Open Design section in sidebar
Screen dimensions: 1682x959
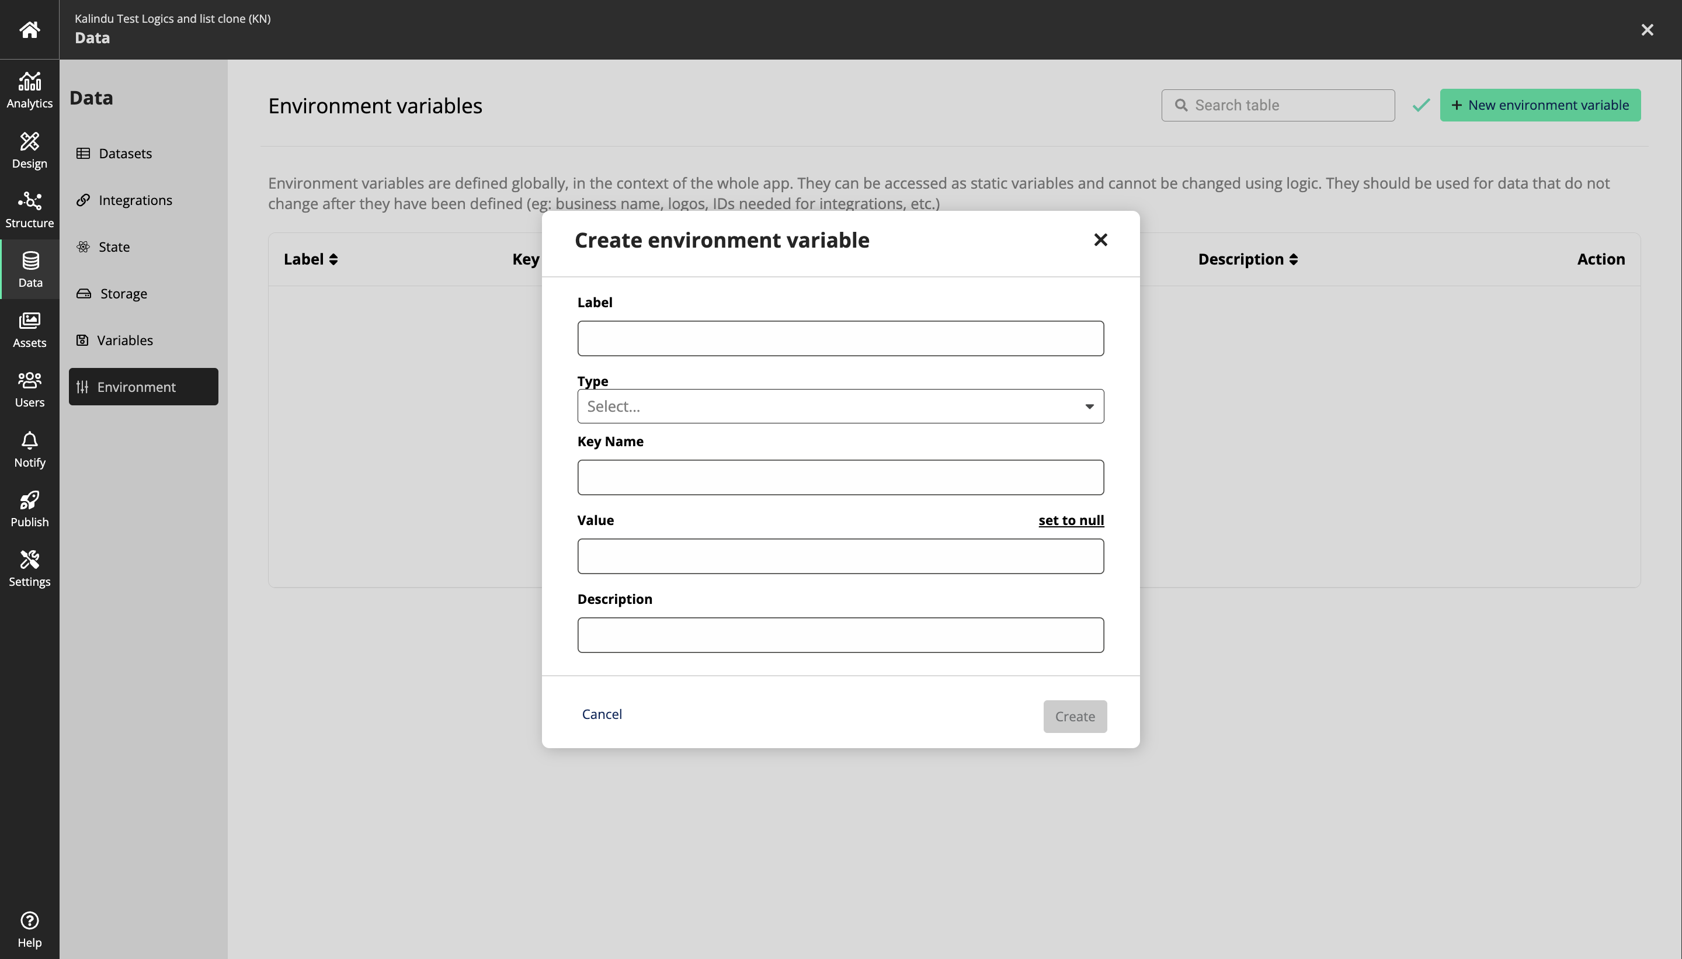pyautogui.click(x=30, y=150)
